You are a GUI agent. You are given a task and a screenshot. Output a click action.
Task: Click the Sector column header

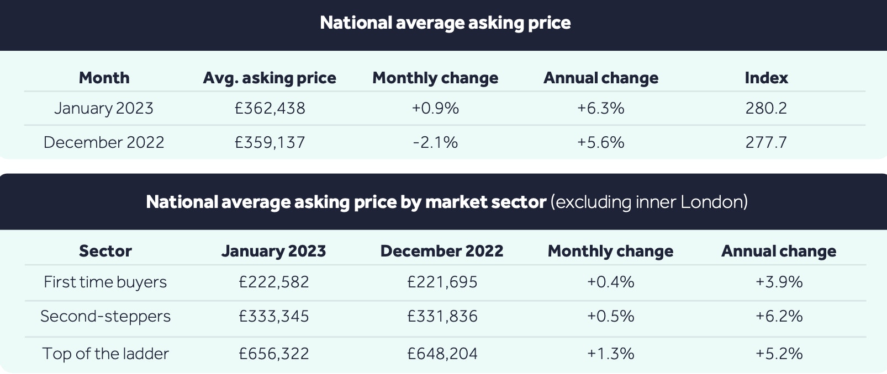tap(105, 251)
